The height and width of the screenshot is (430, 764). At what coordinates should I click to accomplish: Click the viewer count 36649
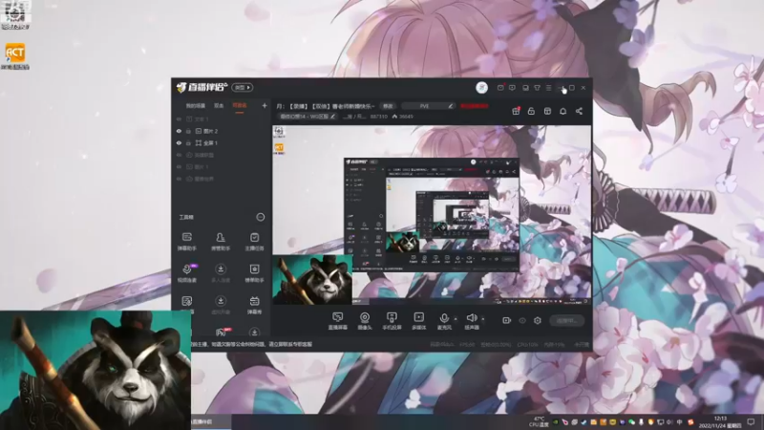click(402, 117)
